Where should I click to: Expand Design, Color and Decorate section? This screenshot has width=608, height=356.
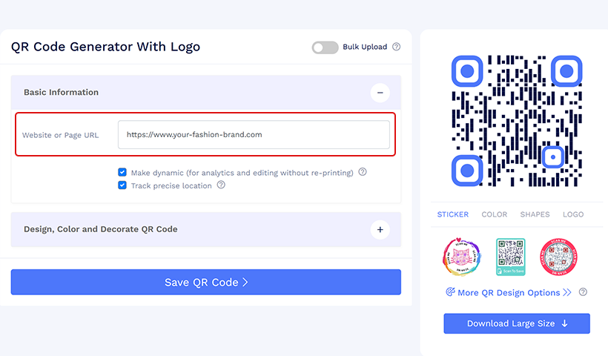(x=380, y=230)
